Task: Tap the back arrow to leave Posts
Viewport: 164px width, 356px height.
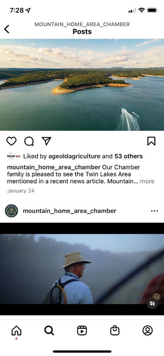Action: (7, 29)
